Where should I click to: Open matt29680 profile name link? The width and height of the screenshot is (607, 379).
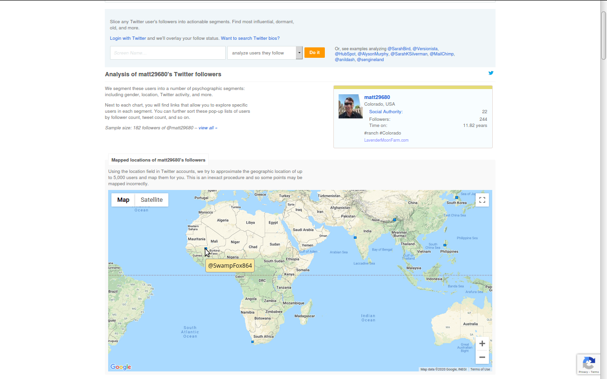(x=377, y=97)
